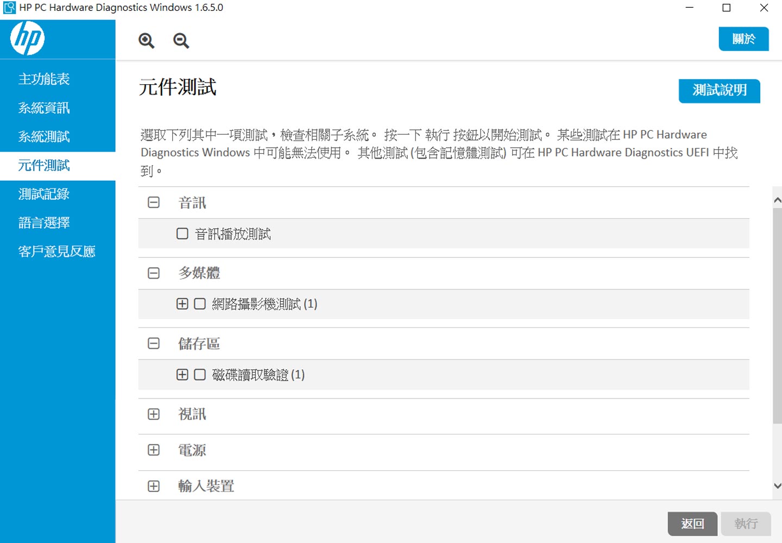Click the HP logo in the sidebar

point(26,39)
